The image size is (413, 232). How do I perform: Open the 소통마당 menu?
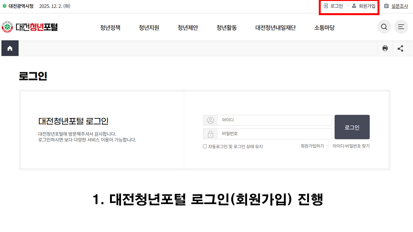pyautogui.click(x=324, y=28)
